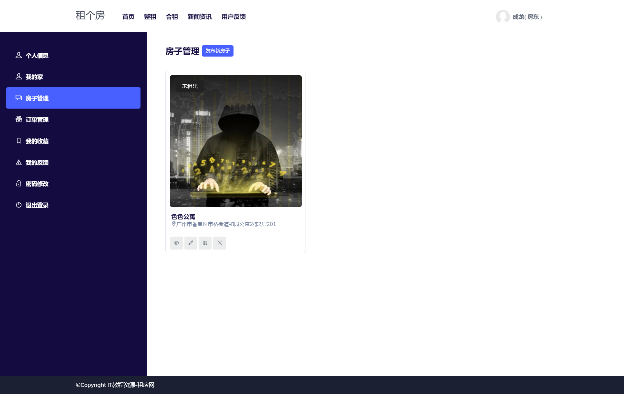The height and width of the screenshot is (394, 624).
Task: Open 我的反馈 warning-icon entry
Action: 37,163
